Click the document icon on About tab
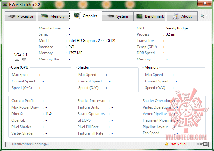This screenshot has height=151, width=214. coord(176,16)
